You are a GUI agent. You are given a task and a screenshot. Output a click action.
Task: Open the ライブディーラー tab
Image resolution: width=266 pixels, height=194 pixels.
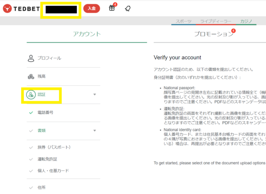coord(216,21)
